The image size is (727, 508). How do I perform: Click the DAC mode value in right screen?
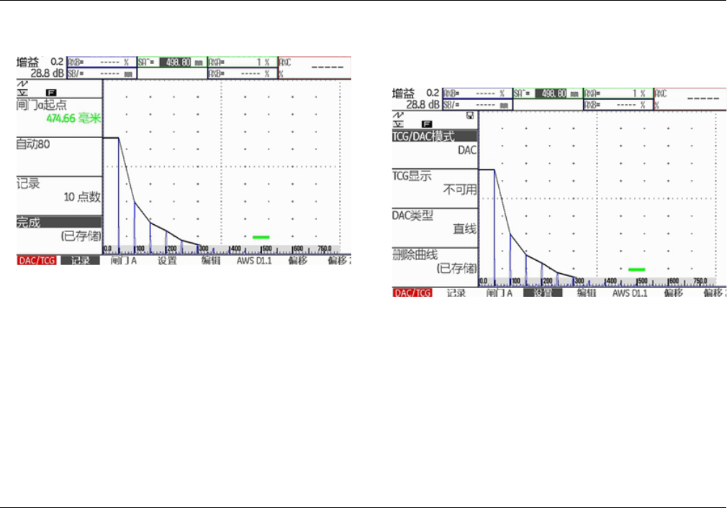[x=467, y=150]
